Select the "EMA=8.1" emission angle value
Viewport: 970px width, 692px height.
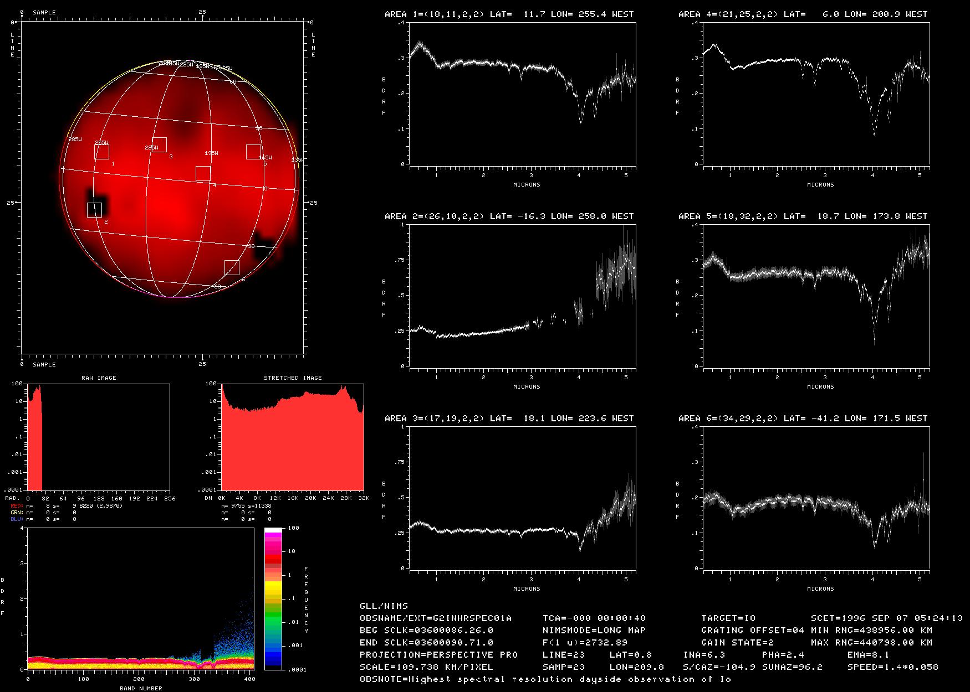point(869,654)
